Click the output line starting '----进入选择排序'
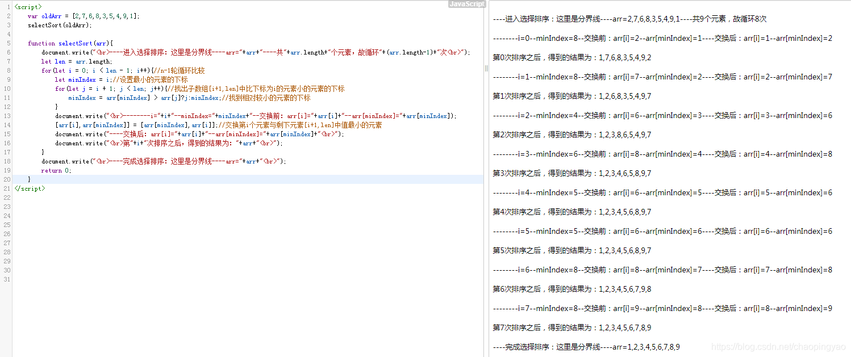Image resolution: width=851 pixels, height=357 pixels. coord(630,19)
